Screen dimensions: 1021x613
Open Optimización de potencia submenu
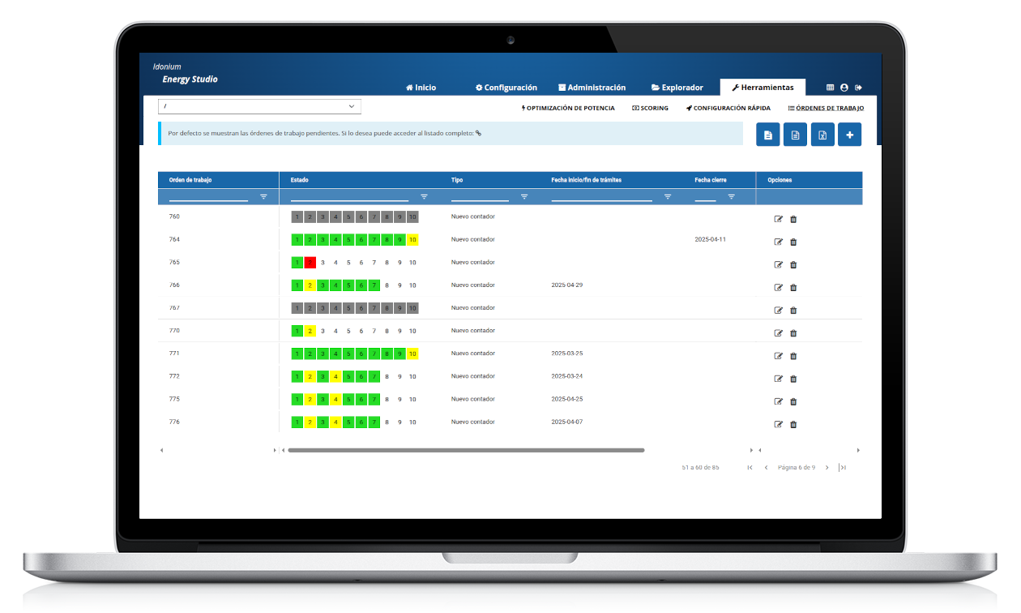pyautogui.click(x=568, y=108)
